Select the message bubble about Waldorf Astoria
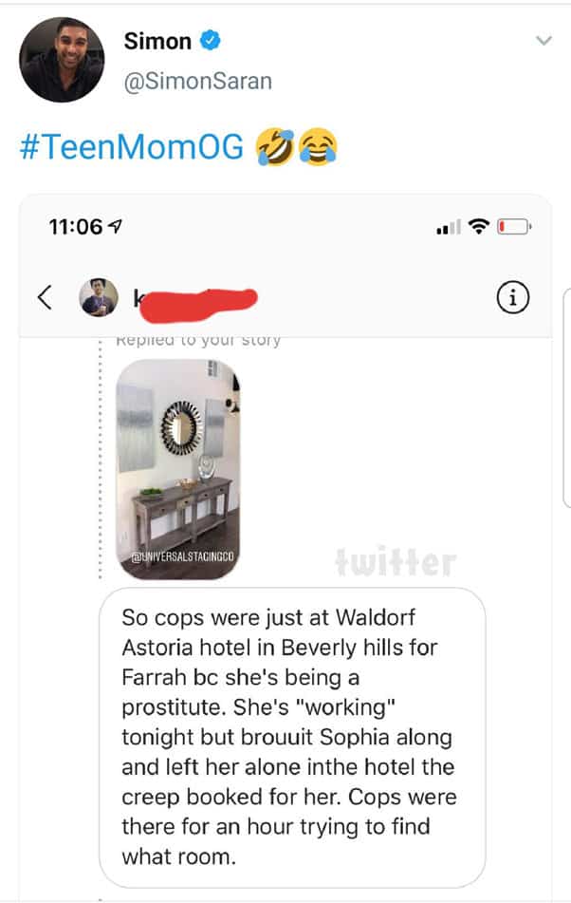Viewport: 571px width, 903px height. 292,737
